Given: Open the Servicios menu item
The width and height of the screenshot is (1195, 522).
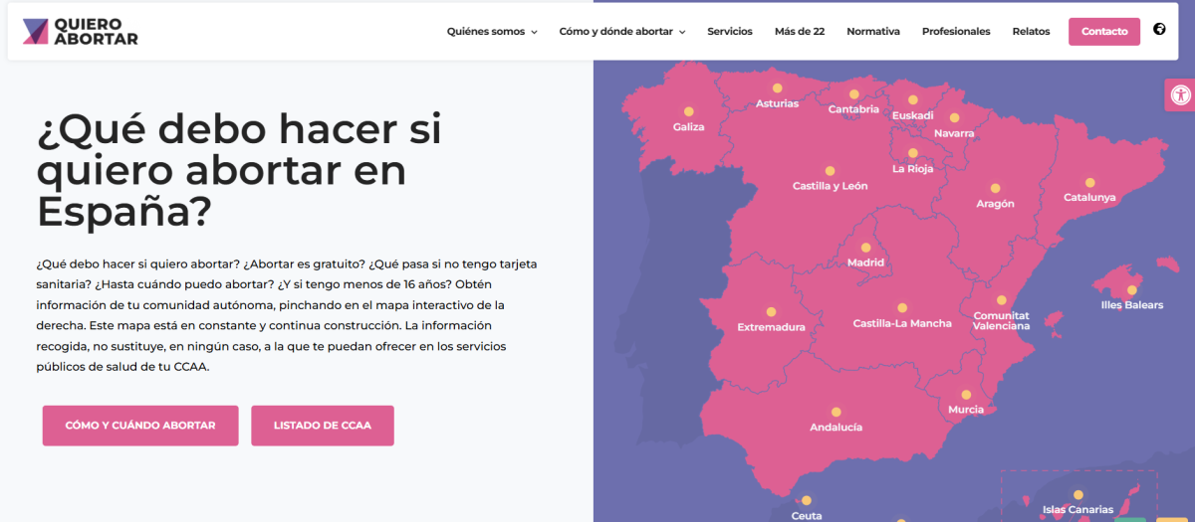Looking at the screenshot, I should 730,32.
